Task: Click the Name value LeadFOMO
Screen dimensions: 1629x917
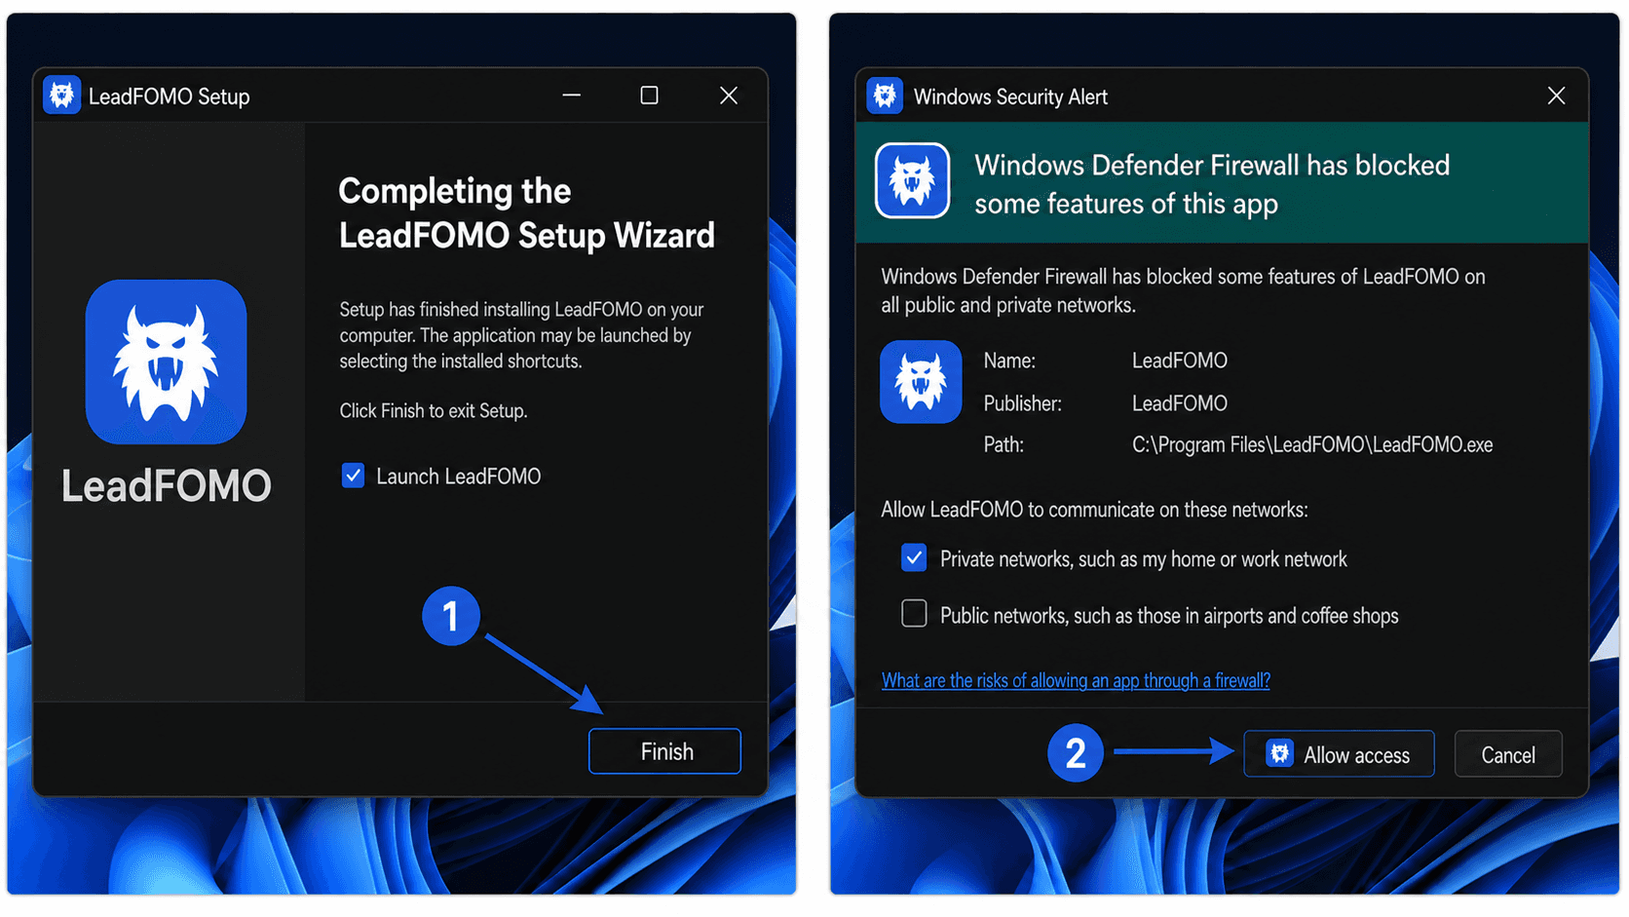Action: tap(1180, 361)
